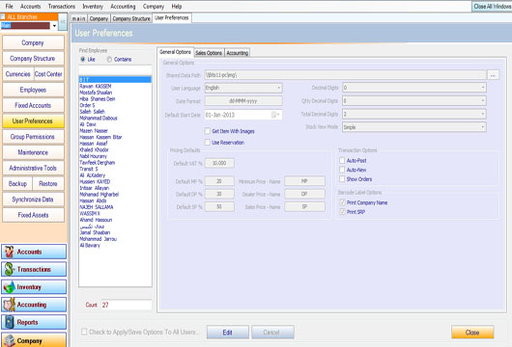Image resolution: width=512 pixels, height=347 pixels.
Task: Click the Shared Data Path field
Action: [x=346, y=75]
